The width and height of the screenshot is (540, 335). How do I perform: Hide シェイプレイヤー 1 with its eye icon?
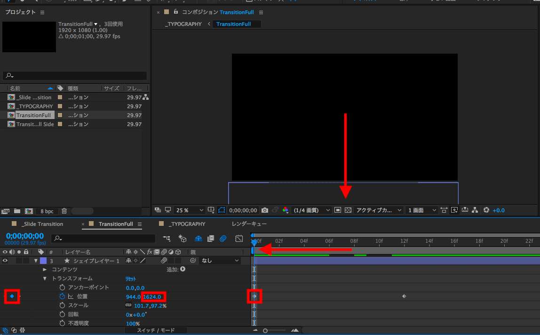coord(5,261)
